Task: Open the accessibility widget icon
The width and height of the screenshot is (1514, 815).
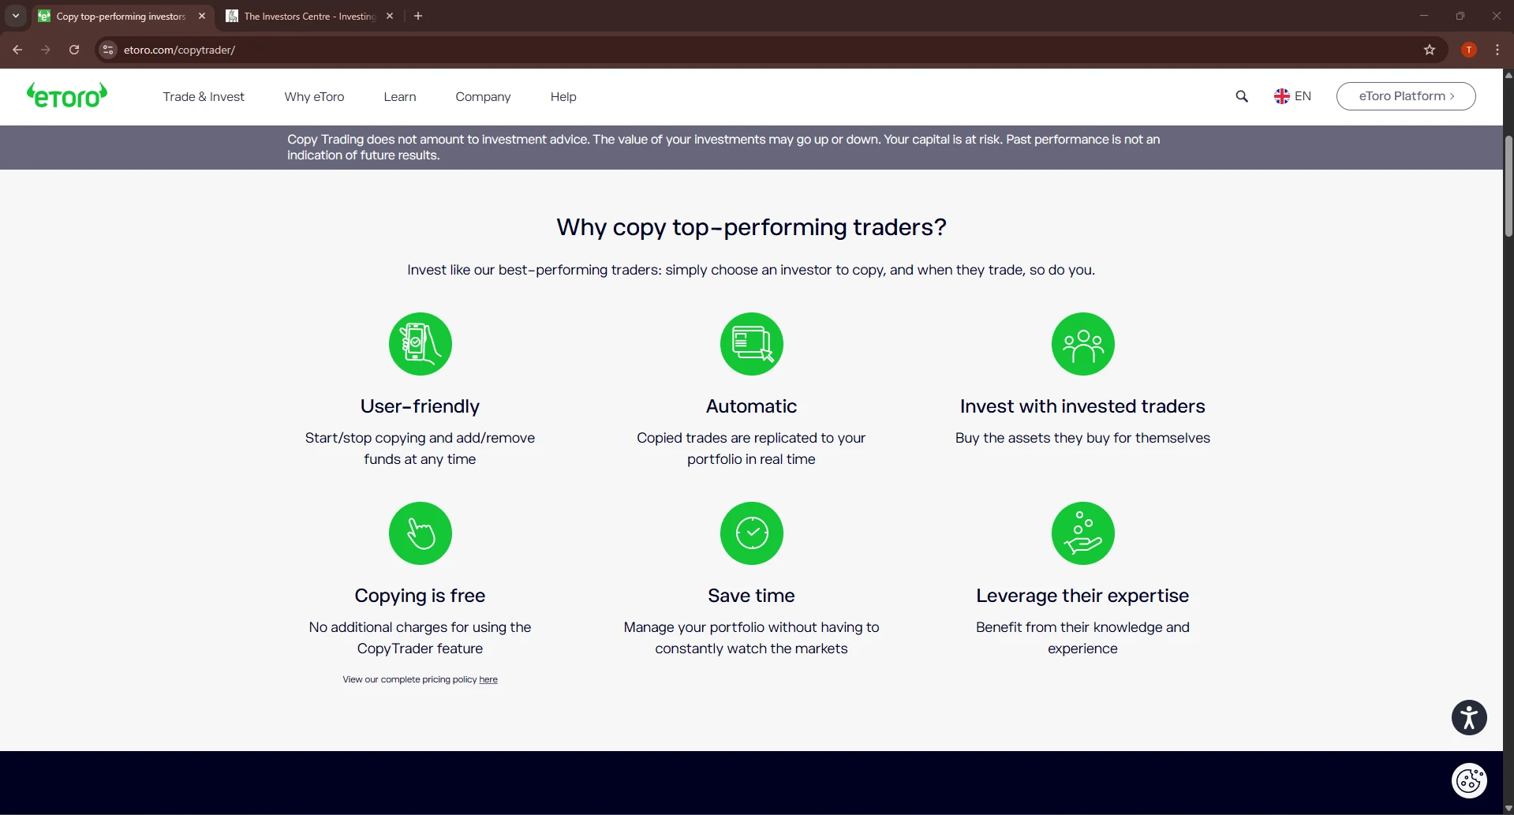Action: [1469, 717]
